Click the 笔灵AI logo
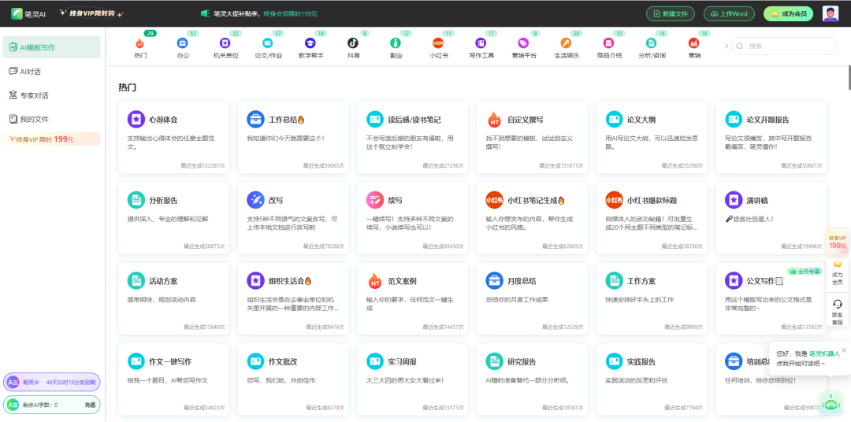 28,13
